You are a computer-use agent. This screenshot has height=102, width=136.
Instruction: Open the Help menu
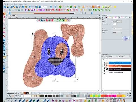click(x=25, y=4)
